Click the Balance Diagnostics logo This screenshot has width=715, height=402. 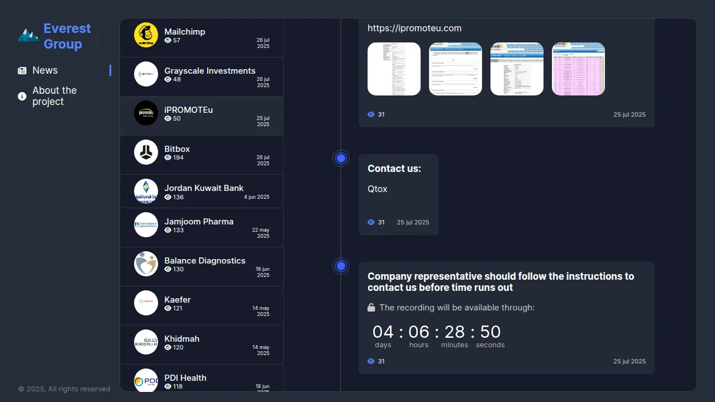(x=146, y=264)
